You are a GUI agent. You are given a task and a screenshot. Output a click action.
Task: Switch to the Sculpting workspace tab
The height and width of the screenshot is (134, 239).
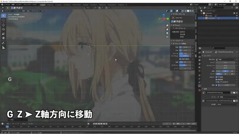point(58,5)
